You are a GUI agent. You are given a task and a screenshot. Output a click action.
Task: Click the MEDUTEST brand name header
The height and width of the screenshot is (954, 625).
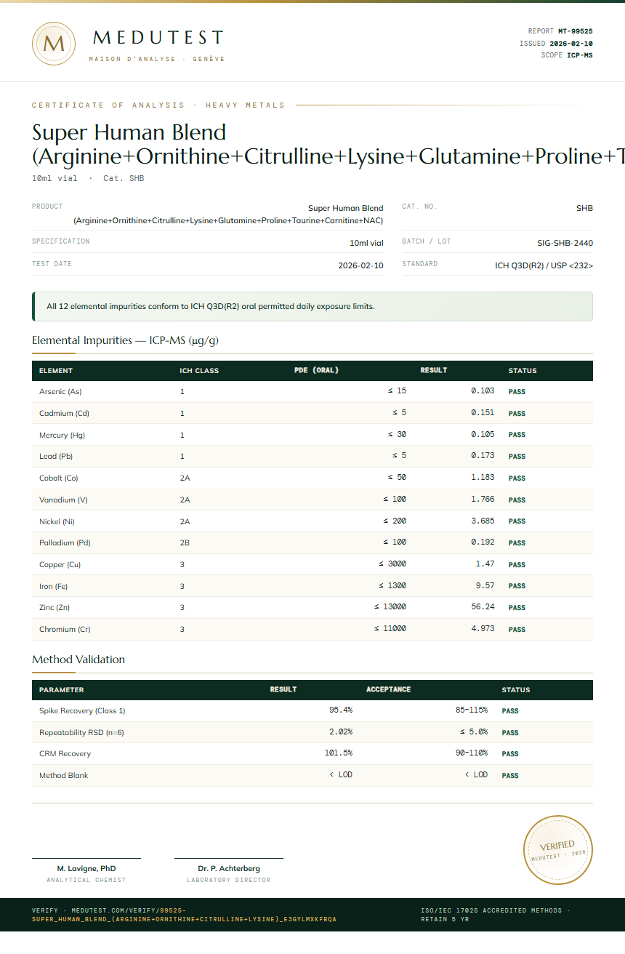coord(158,38)
